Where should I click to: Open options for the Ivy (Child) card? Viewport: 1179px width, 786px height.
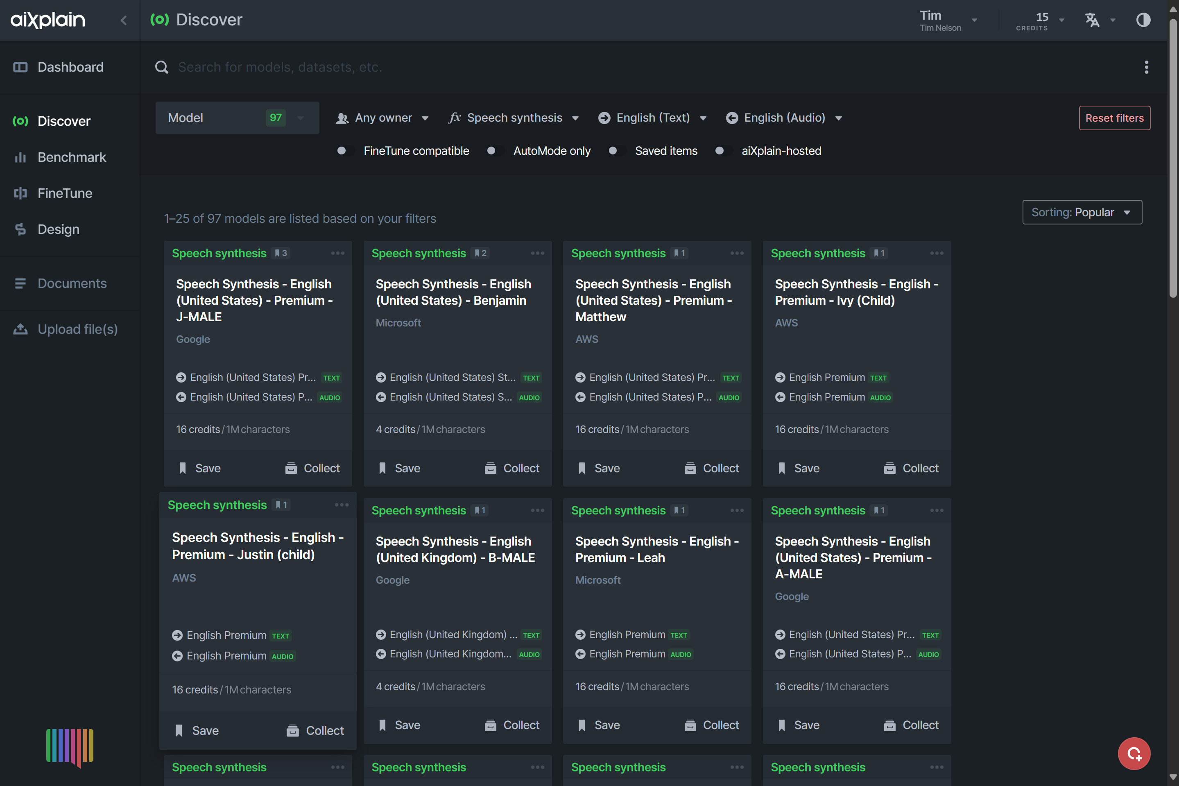937,253
